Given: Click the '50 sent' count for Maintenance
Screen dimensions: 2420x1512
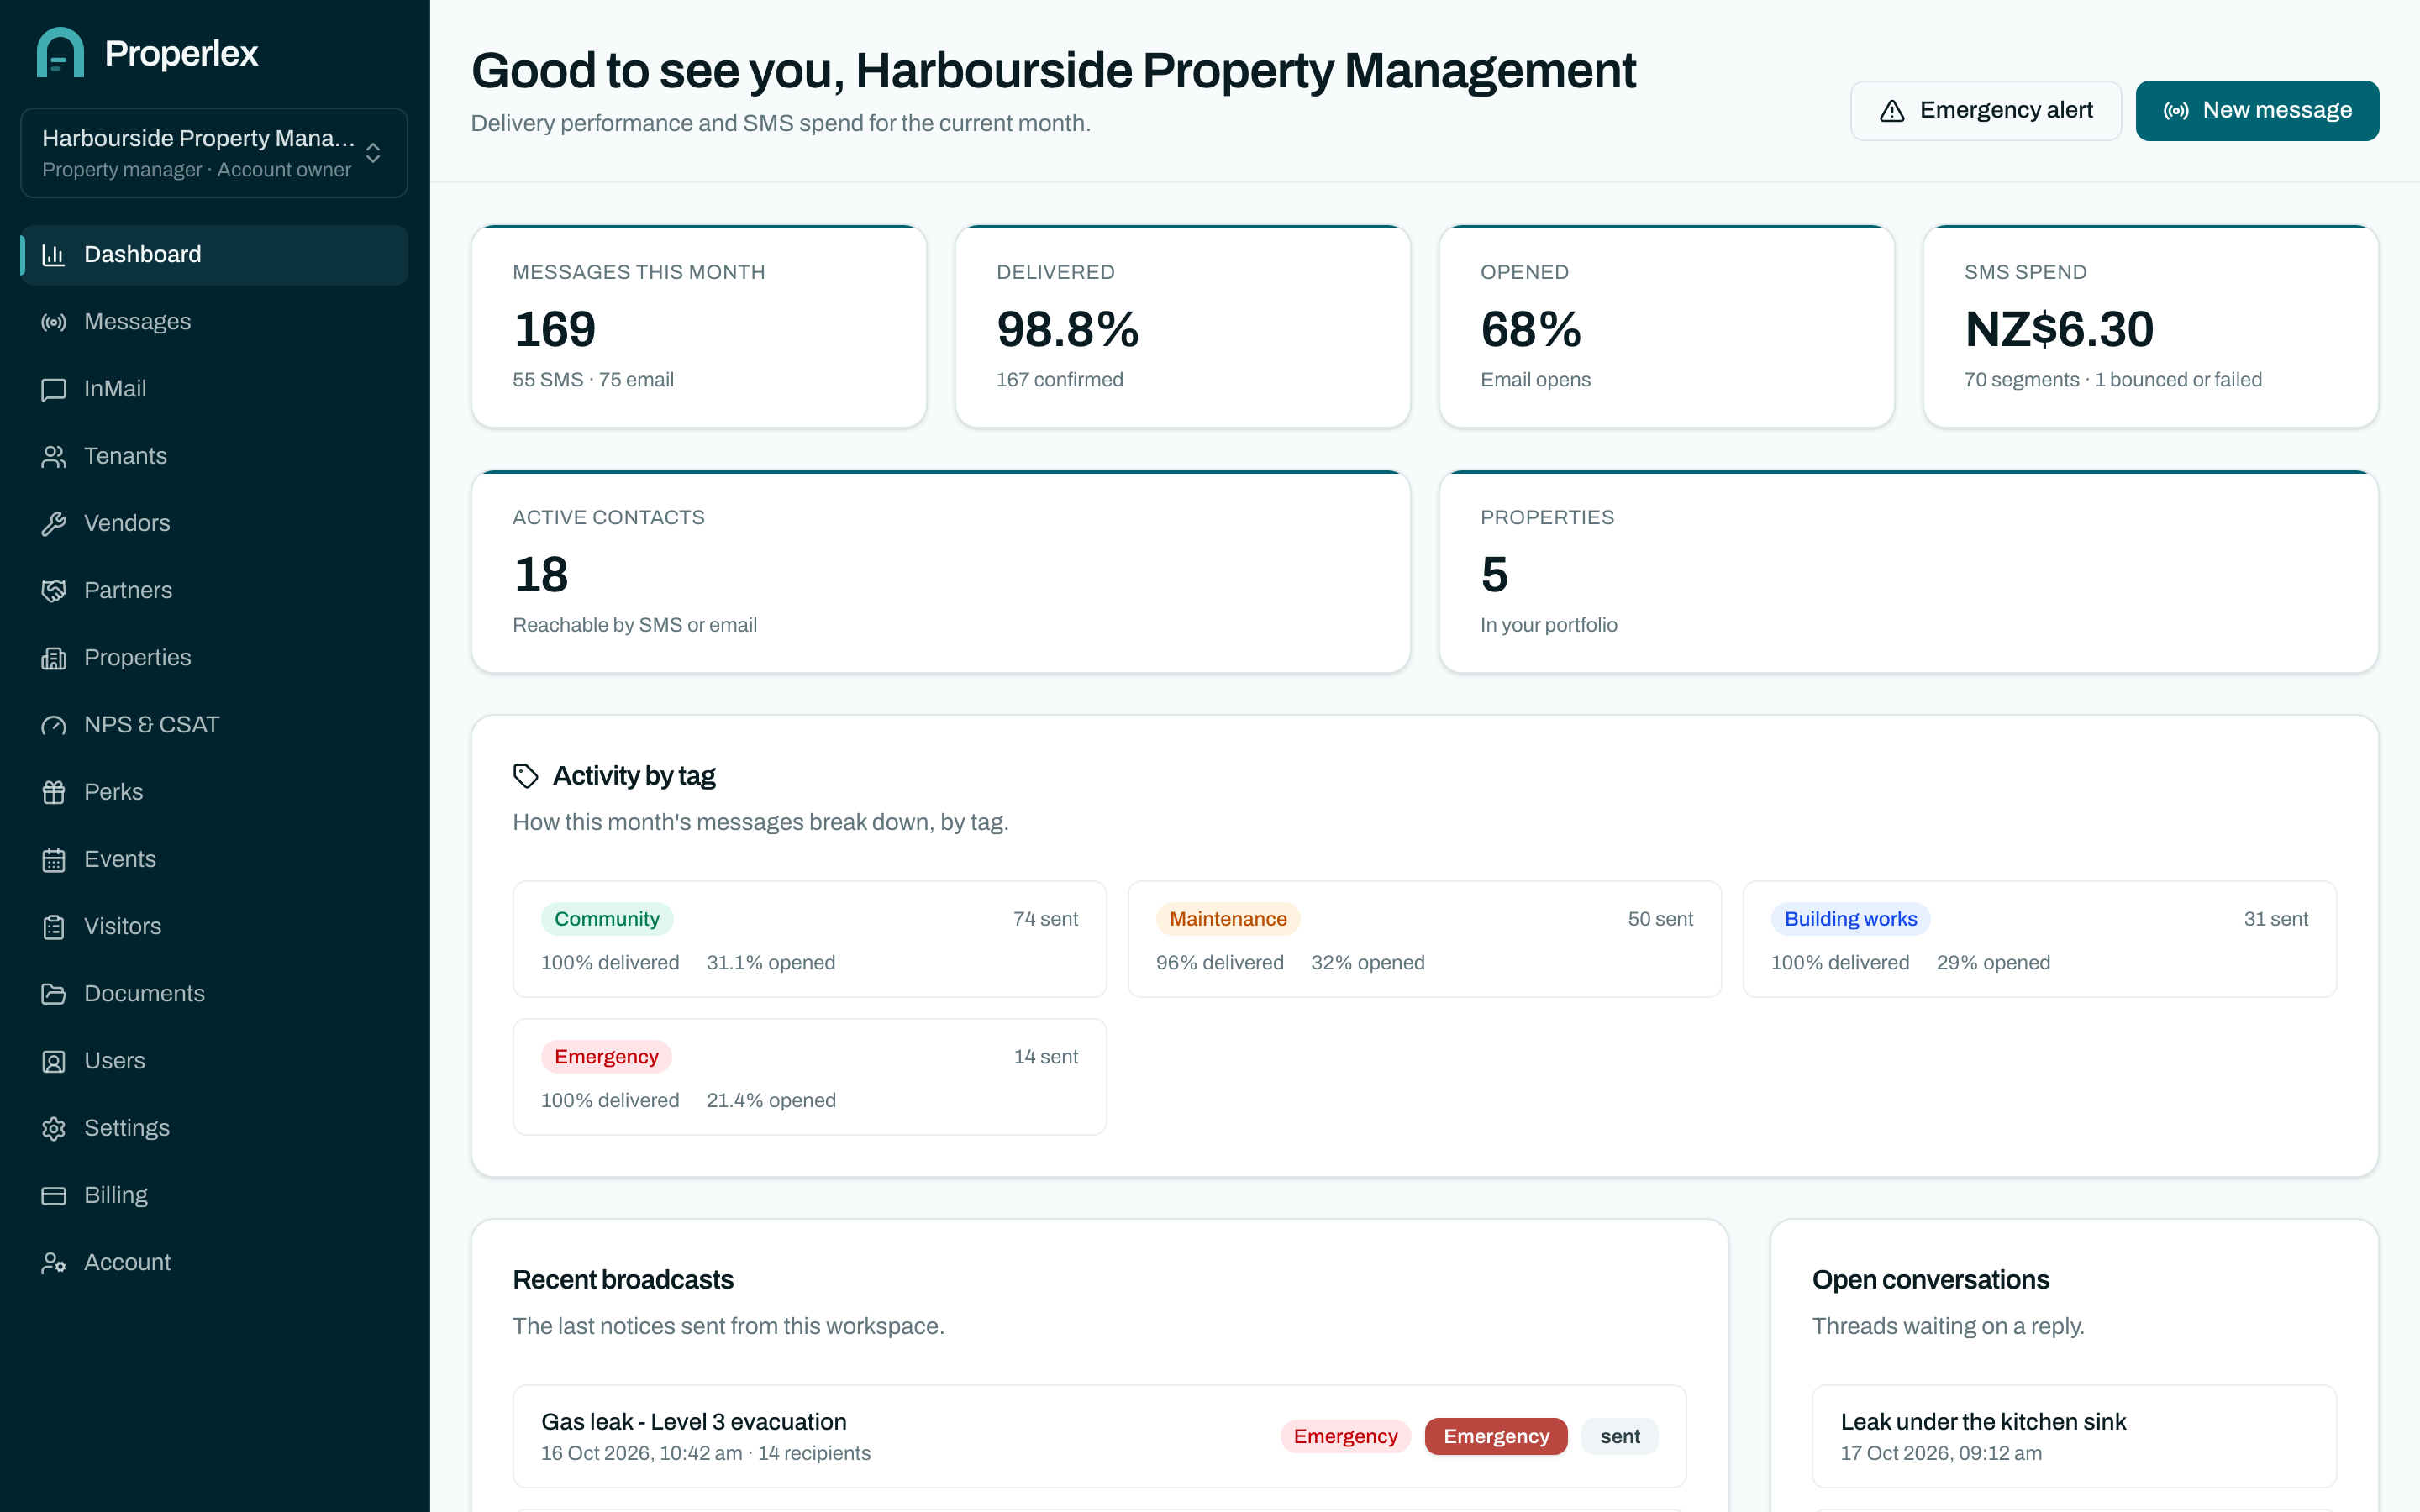Looking at the screenshot, I should 1660,919.
